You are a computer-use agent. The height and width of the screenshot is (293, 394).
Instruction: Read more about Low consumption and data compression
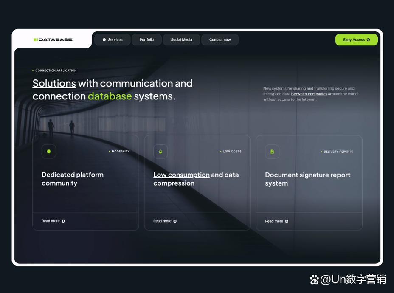pyautogui.click(x=165, y=221)
